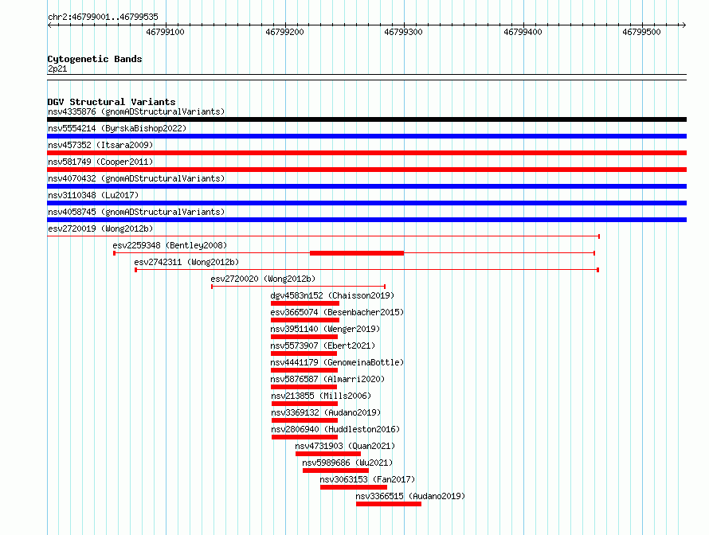Click the red bar under nsv3369132
The height and width of the screenshot is (535, 709).
(305, 420)
